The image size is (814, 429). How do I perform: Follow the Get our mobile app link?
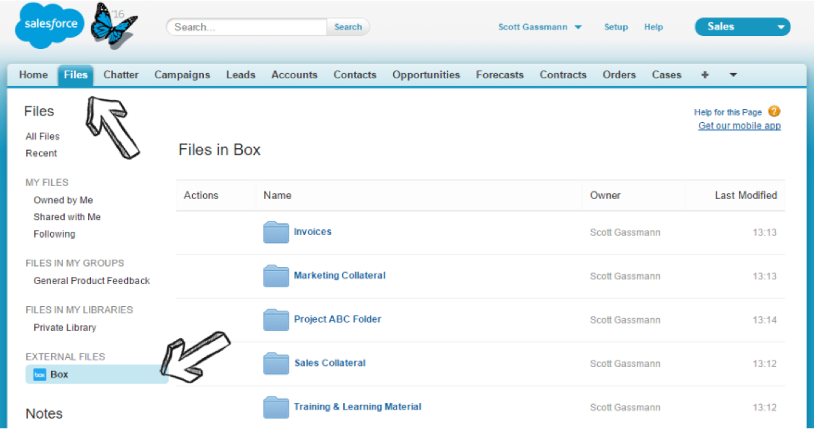click(x=739, y=126)
